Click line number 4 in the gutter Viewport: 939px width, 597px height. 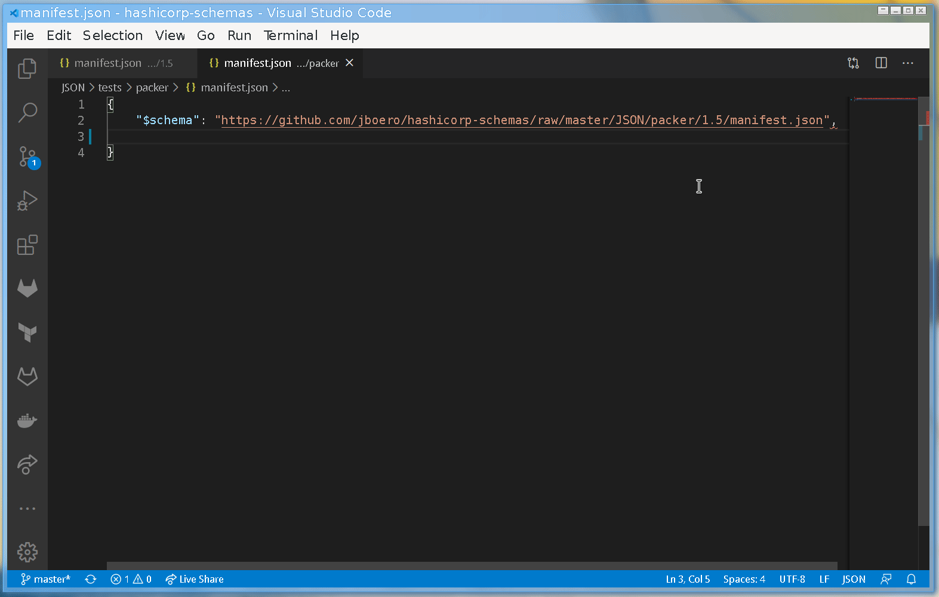point(81,153)
